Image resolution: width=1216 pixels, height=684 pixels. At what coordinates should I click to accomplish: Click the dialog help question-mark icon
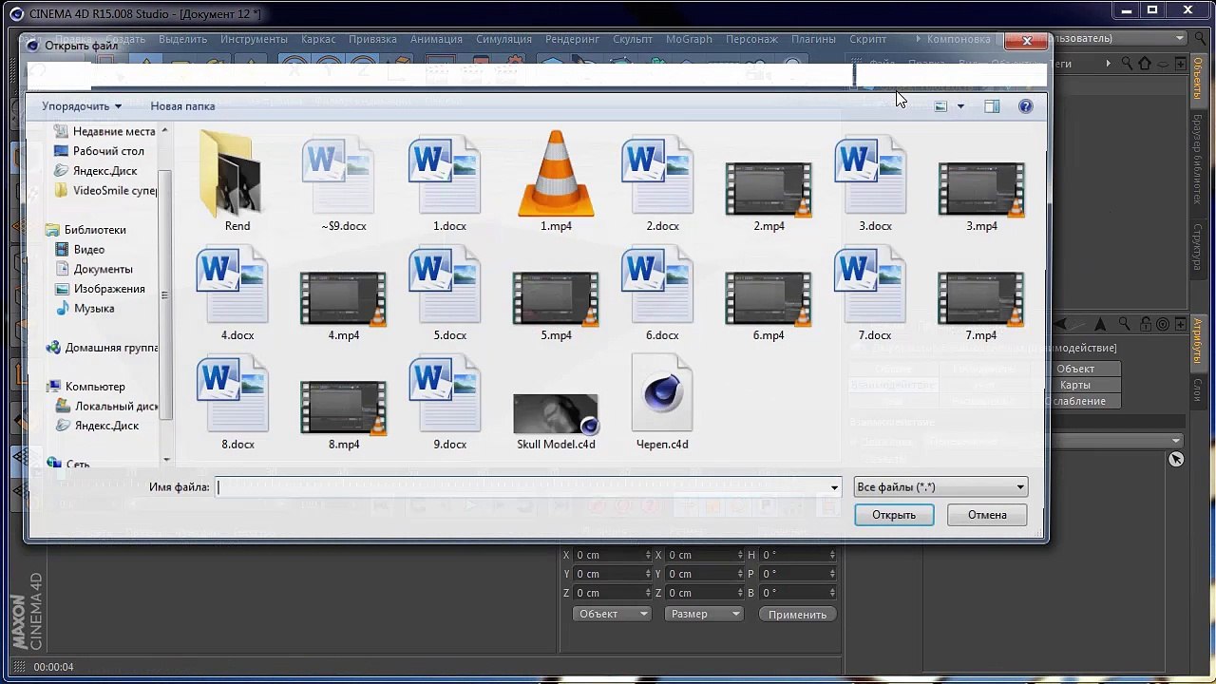[1025, 106]
